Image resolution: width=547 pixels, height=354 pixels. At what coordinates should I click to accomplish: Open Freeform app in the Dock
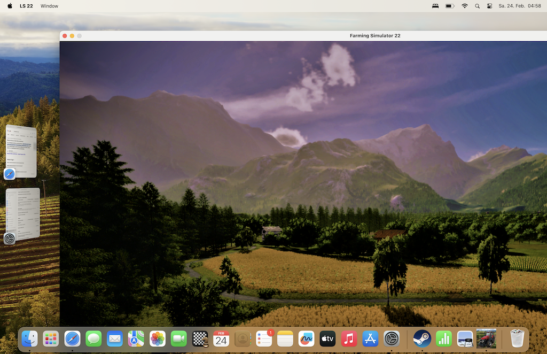(306, 338)
